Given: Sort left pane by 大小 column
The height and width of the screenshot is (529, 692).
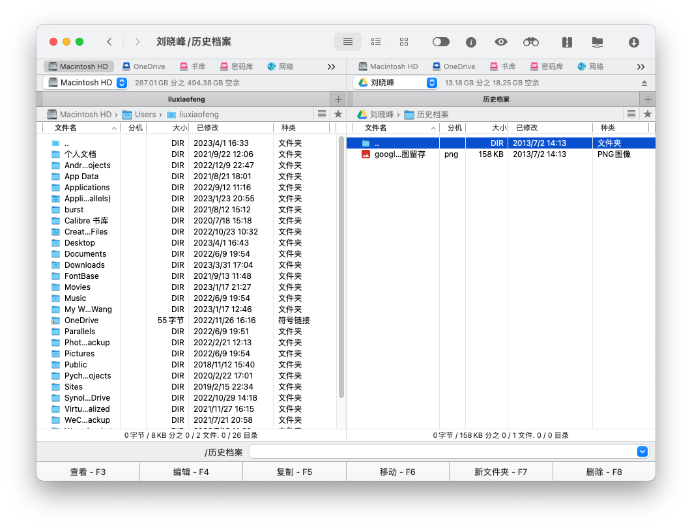Looking at the screenshot, I should [167, 128].
